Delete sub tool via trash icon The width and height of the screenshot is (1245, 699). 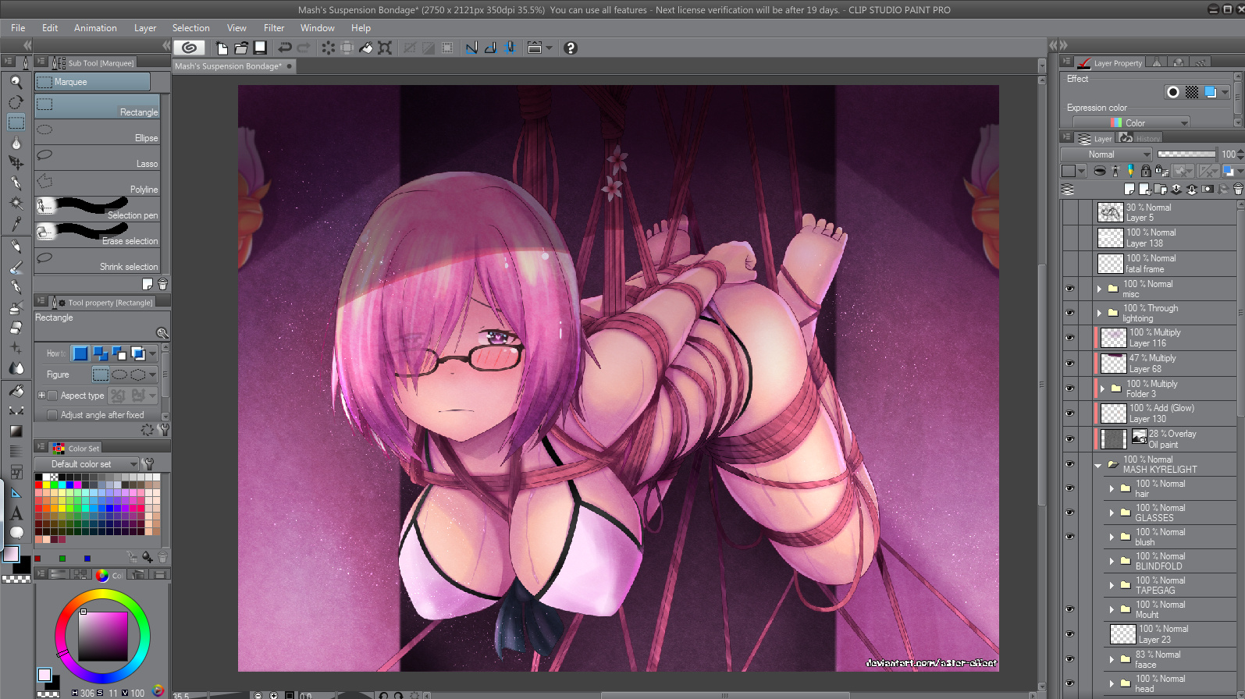162,284
